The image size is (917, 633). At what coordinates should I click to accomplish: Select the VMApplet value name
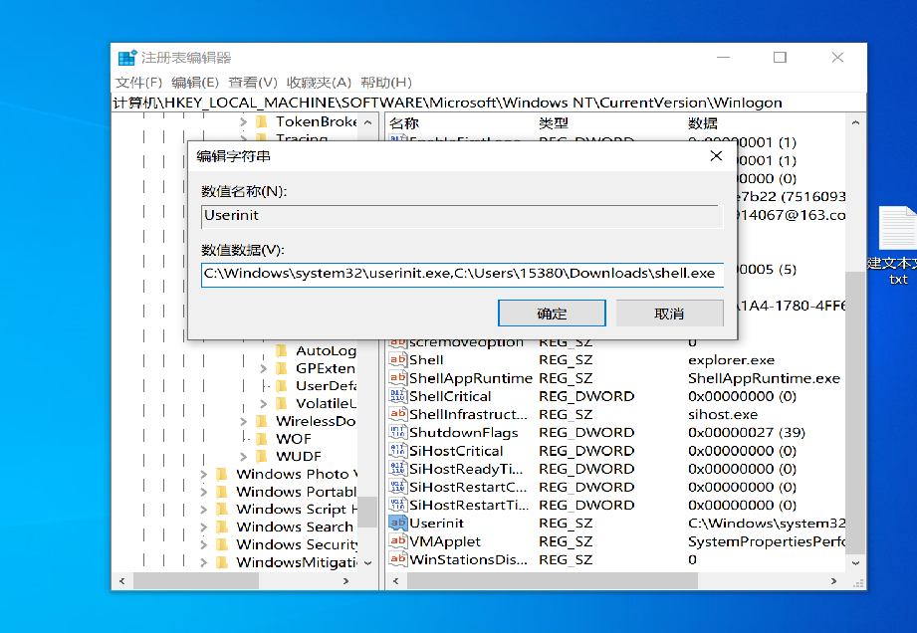444,541
